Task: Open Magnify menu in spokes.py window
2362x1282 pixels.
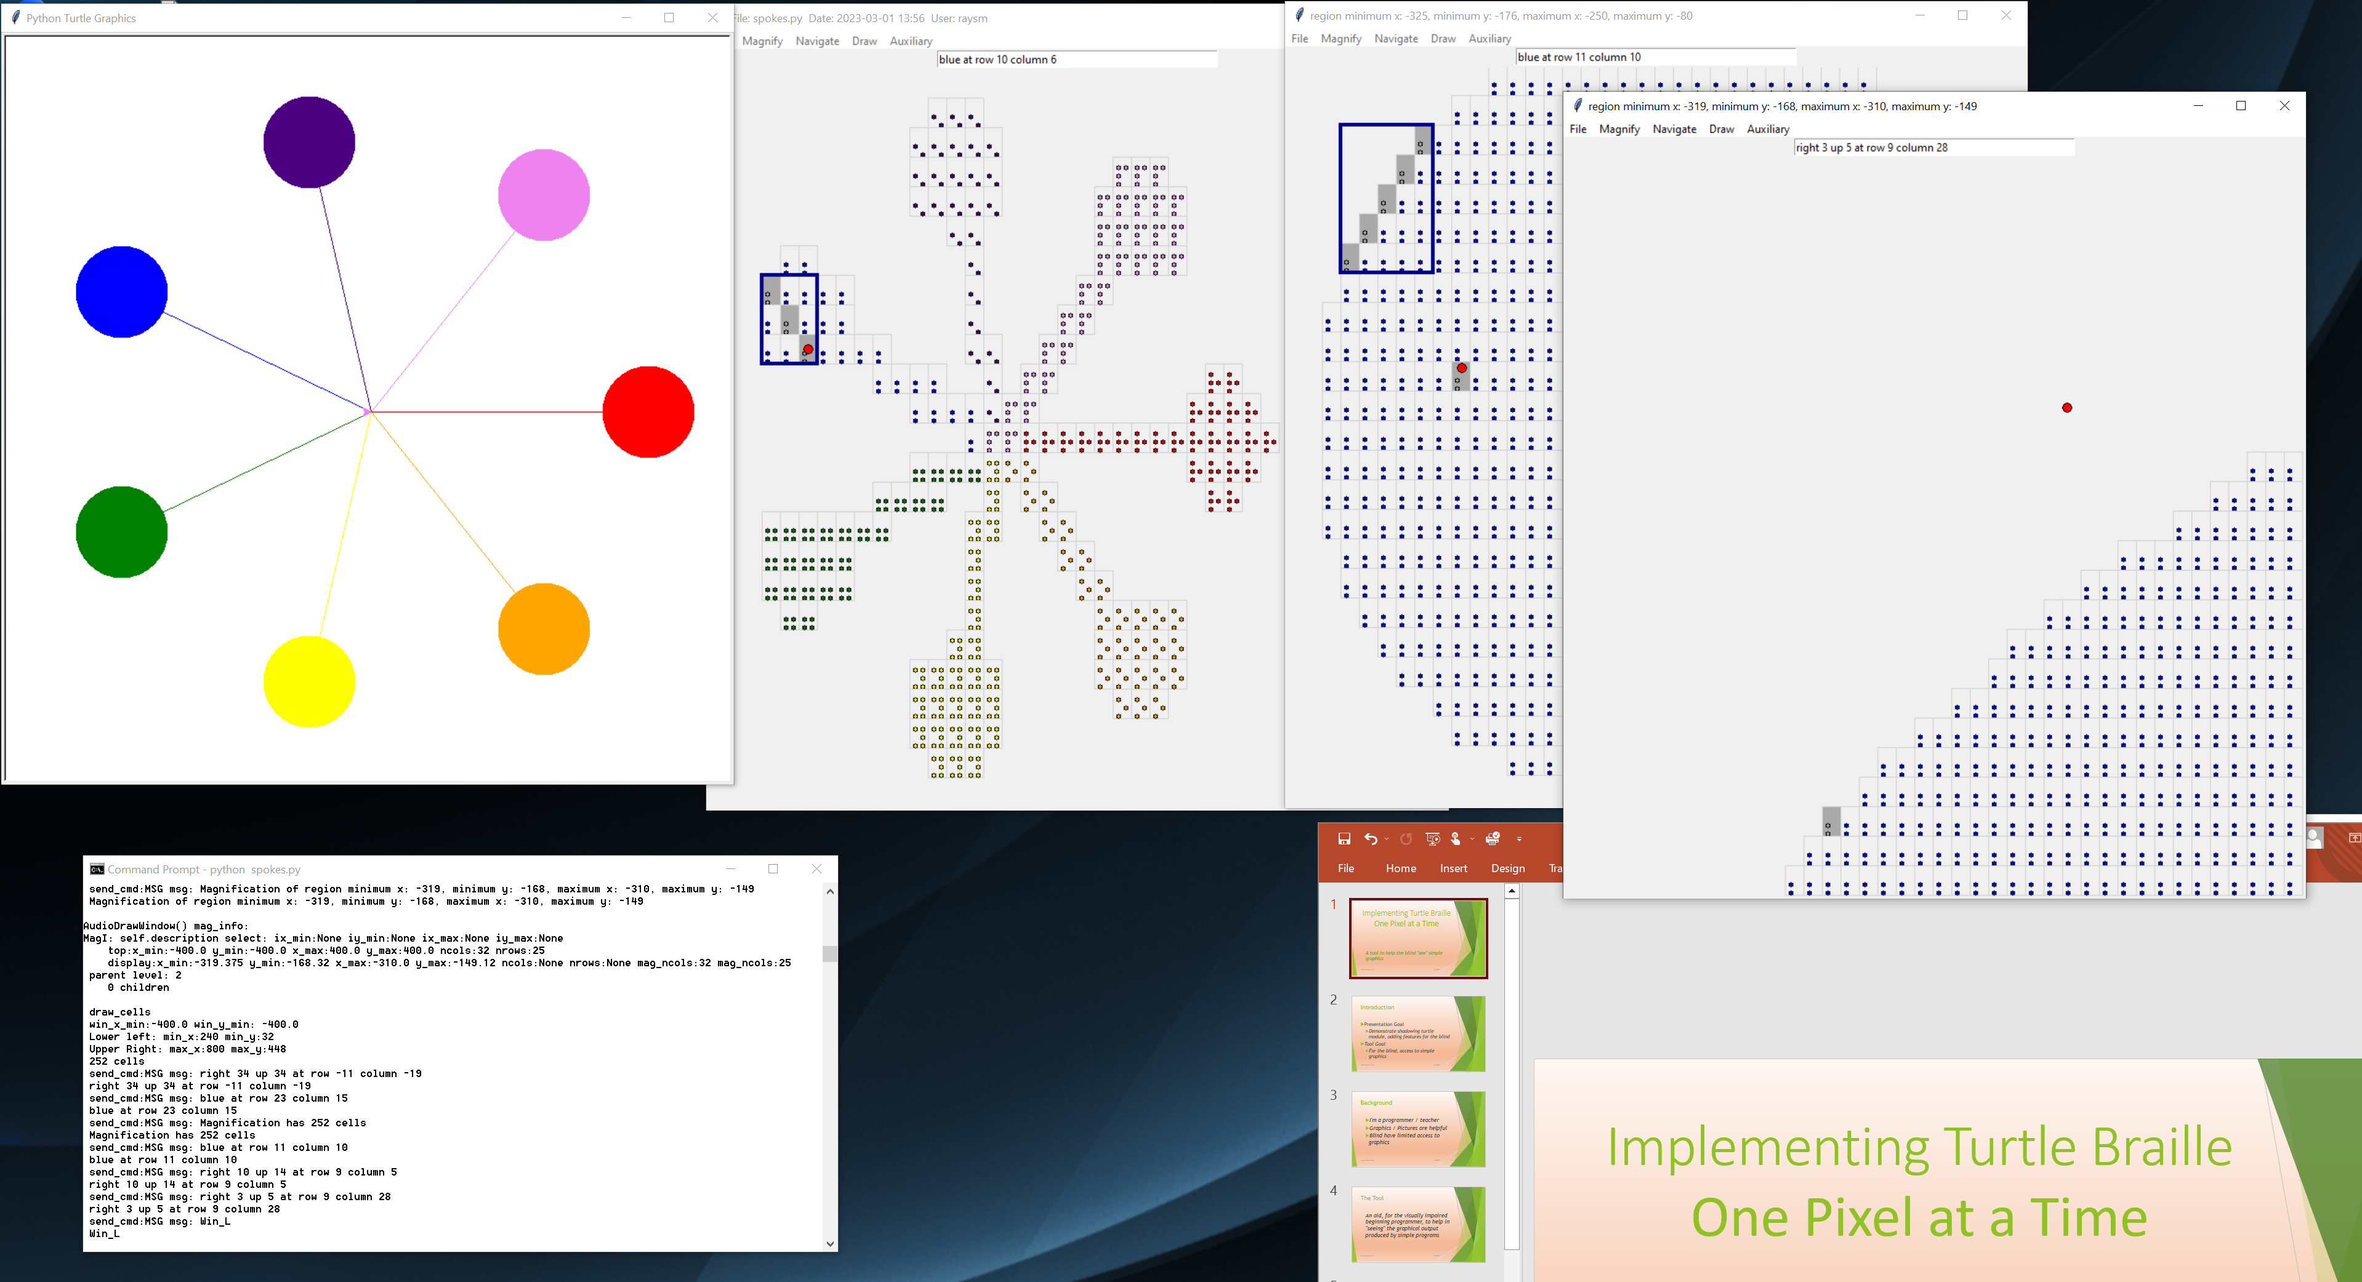Action: click(762, 41)
